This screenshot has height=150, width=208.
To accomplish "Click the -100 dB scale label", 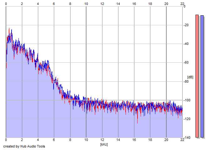I will coord(187,100).
